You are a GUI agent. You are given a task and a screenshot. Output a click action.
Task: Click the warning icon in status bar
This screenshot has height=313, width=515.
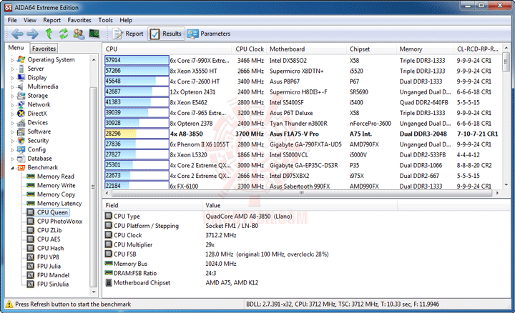[x=9, y=304]
